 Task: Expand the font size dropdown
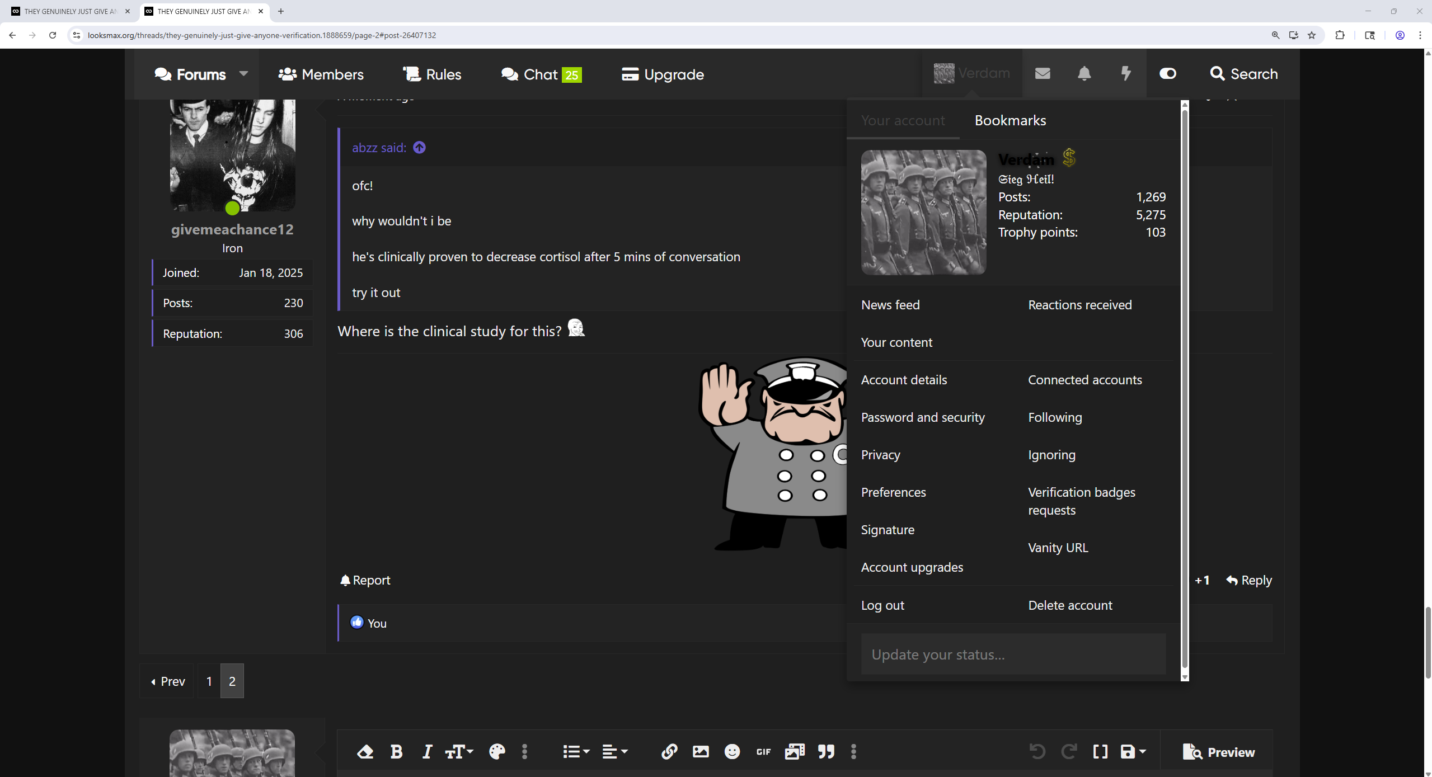coord(459,751)
